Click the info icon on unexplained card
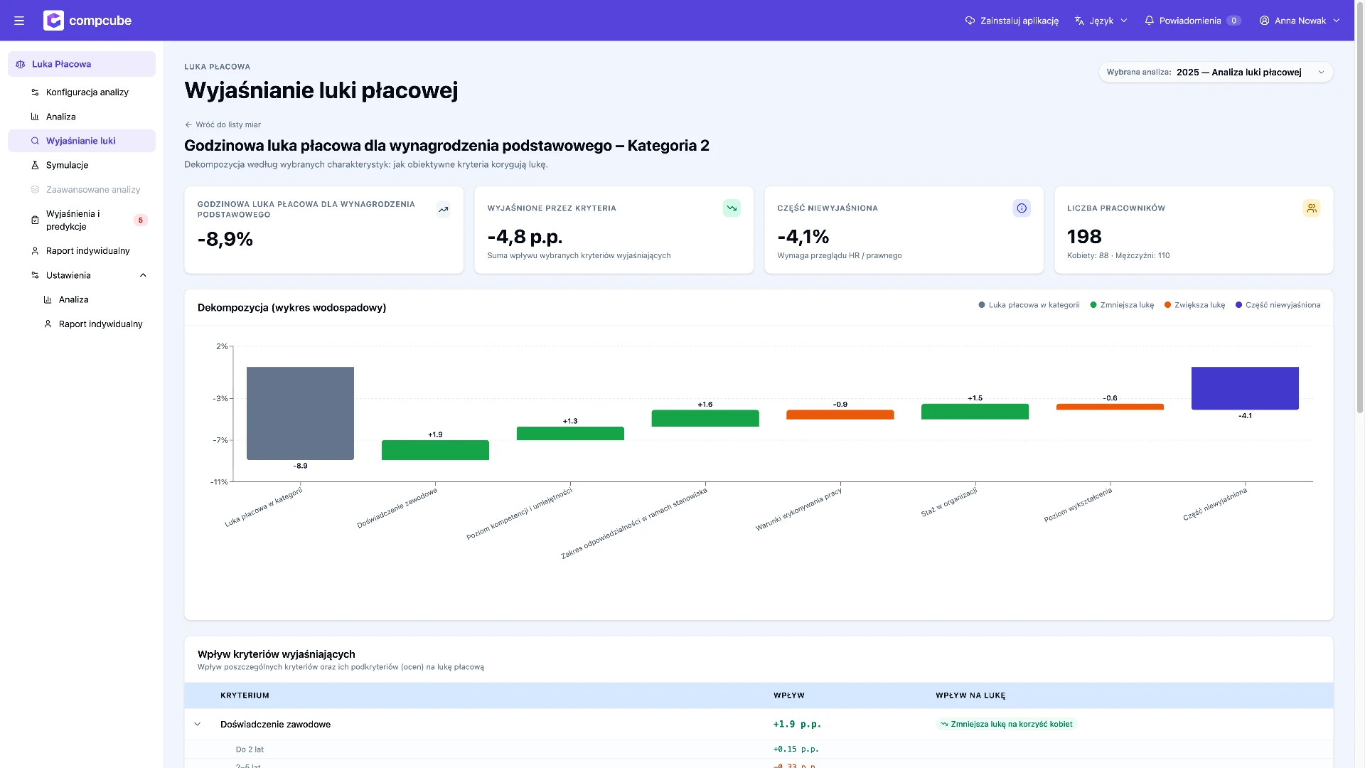The image size is (1365, 768). click(x=1022, y=208)
